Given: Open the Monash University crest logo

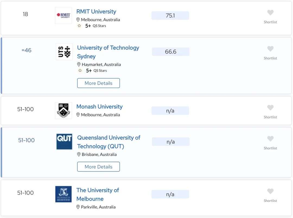Looking at the screenshot, I should pos(63,110).
